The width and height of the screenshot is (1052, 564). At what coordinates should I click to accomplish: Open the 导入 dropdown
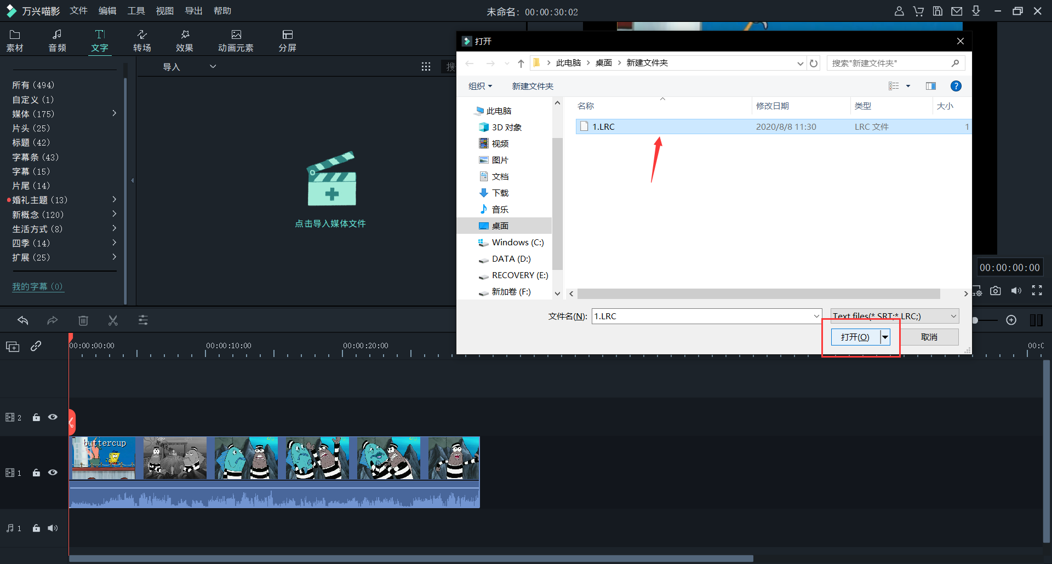click(190, 67)
